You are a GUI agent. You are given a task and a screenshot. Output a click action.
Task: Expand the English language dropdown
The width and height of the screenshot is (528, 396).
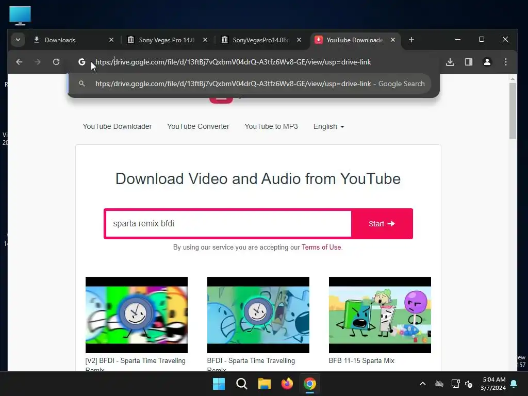coord(328,127)
